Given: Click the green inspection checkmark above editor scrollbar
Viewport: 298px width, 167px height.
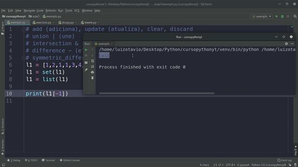Looking at the screenshot, I should (x=292, y=27).
